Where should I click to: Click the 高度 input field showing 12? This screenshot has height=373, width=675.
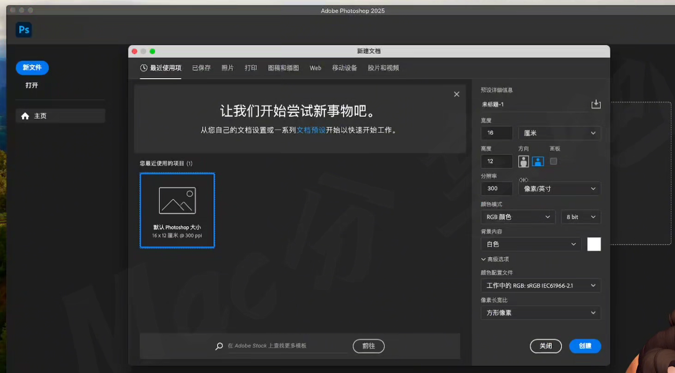[x=496, y=161]
